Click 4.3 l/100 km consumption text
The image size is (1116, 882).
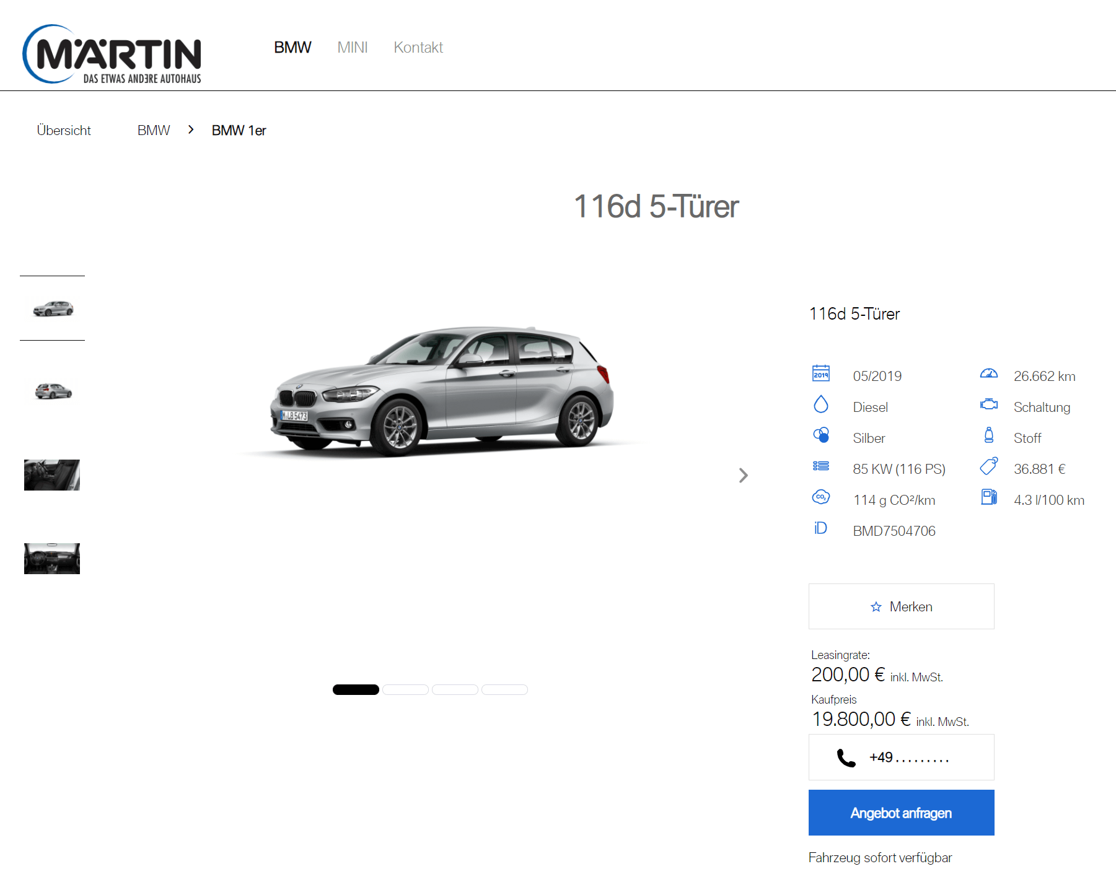[x=1049, y=500]
